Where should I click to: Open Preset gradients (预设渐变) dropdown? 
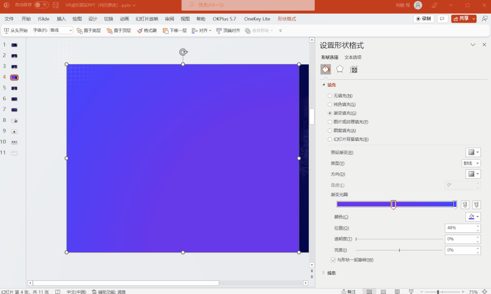tap(473, 152)
